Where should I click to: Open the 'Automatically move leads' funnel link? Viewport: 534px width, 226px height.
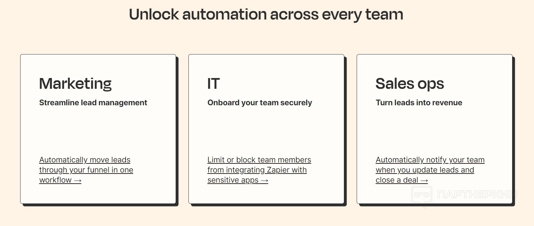tap(85, 160)
